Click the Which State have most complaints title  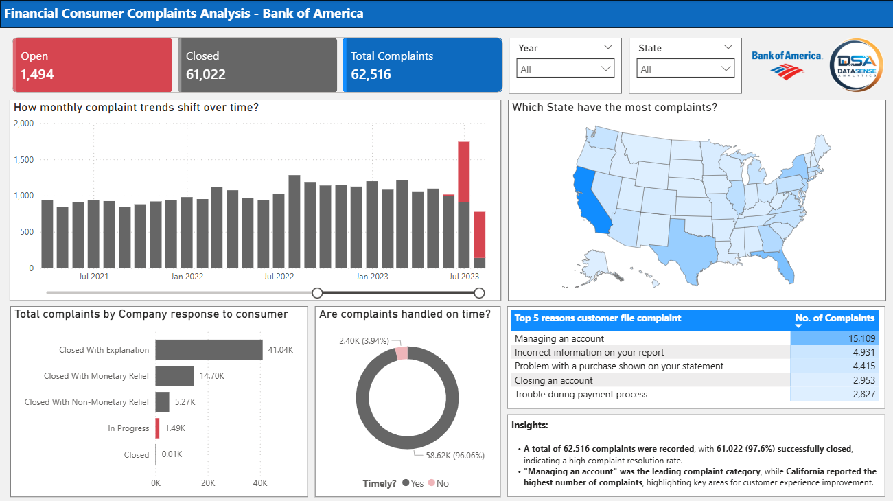(x=615, y=108)
